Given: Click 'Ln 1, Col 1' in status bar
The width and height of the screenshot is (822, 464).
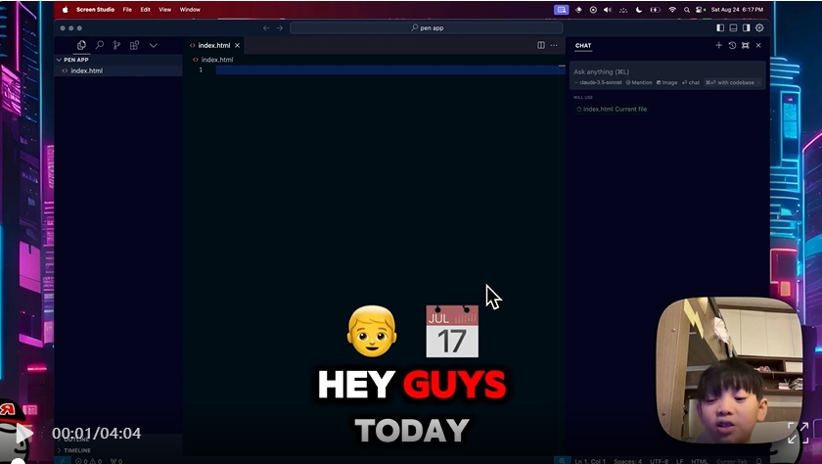Looking at the screenshot, I should click(590, 461).
